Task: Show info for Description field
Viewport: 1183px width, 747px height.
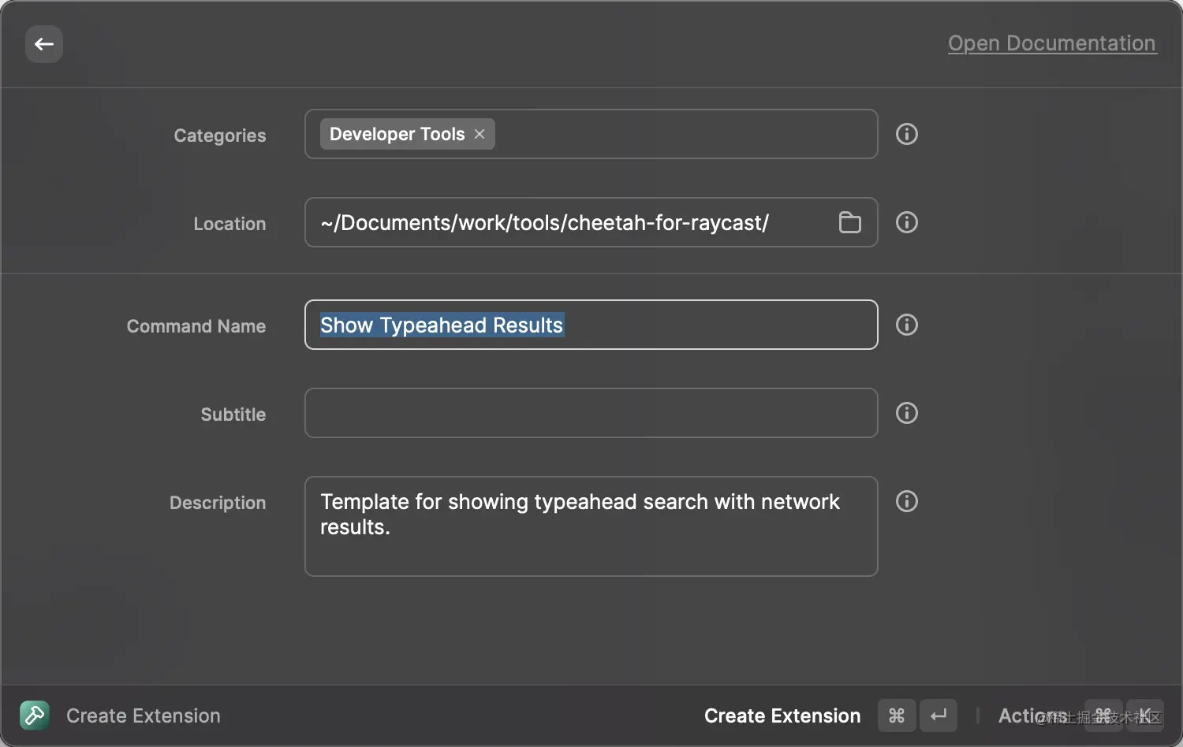Action: click(x=907, y=501)
